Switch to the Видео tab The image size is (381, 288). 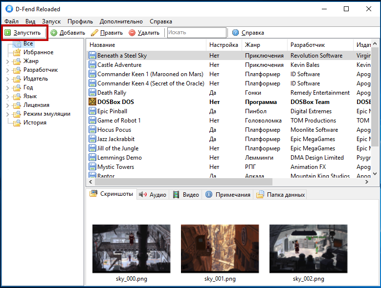click(x=186, y=195)
